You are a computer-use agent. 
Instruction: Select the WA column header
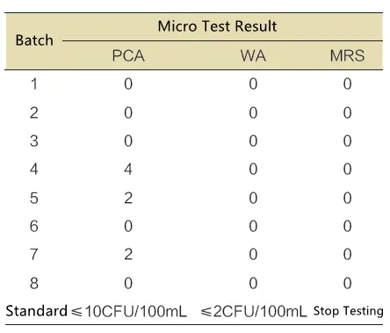coord(253,55)
